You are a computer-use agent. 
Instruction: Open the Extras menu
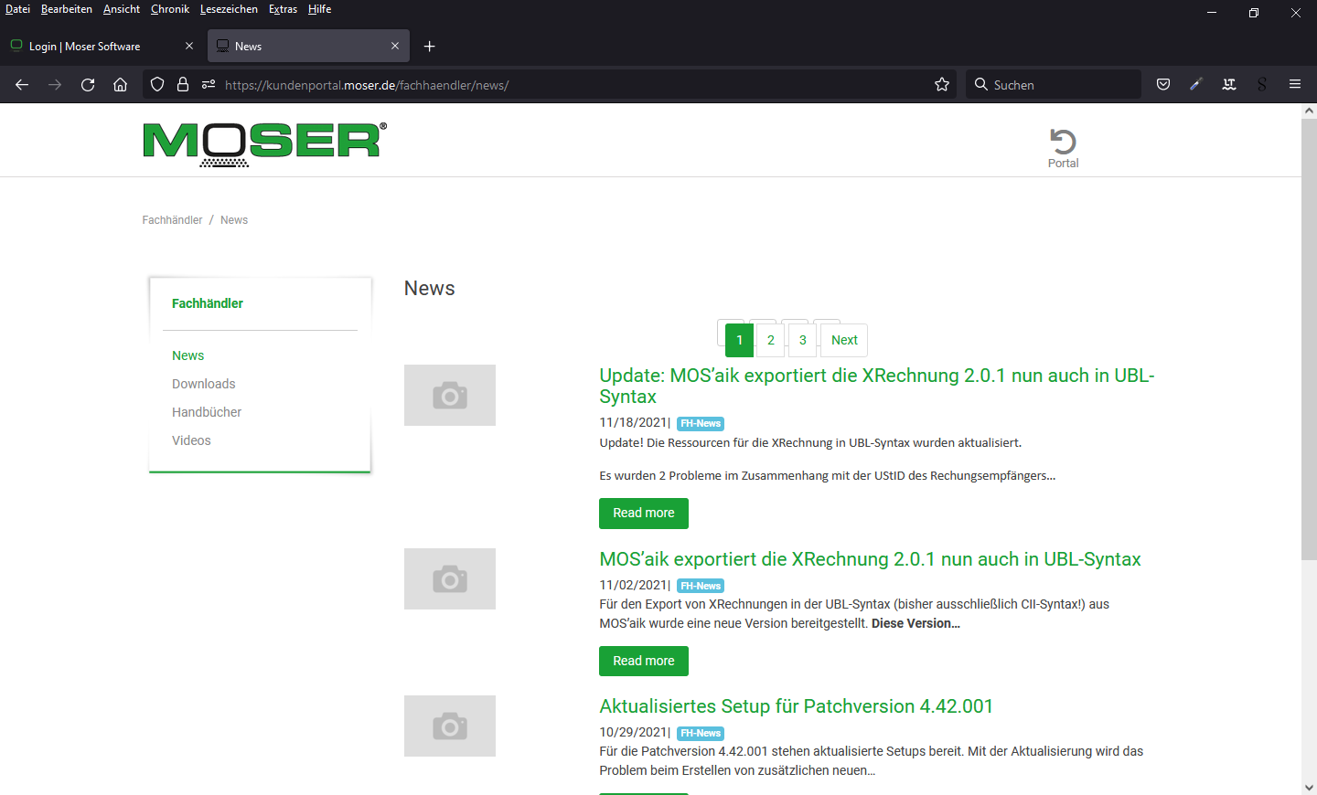(x=283, y=9)
